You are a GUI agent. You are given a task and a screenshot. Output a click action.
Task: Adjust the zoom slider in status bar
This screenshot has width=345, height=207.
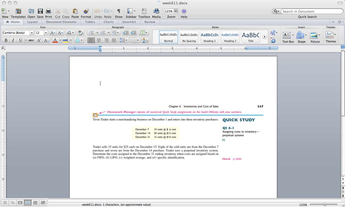324,205
